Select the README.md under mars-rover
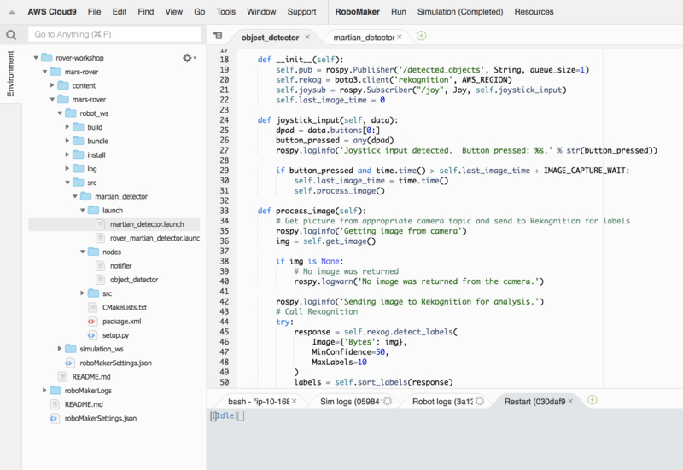 91,377
